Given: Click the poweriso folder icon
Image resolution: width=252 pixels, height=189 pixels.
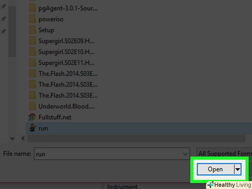Looking at the screenshot, I should pyautogui.click(x=33, y=19).
